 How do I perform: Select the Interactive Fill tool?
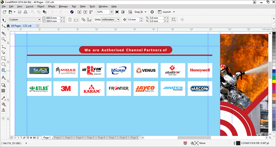pos(3,104)
